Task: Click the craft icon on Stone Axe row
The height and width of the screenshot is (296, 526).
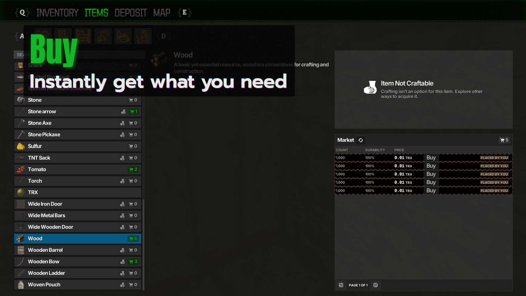Action: coord(122,123)
